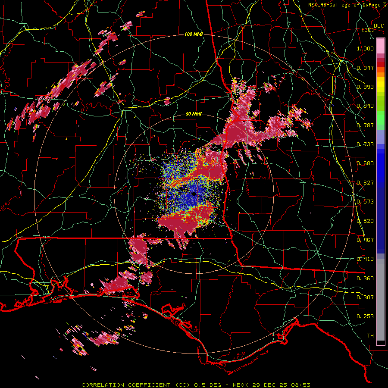Click the 50 NMI range ring label
The width and height of the screenshot is (388, 388).
click(x=194, y=114)
